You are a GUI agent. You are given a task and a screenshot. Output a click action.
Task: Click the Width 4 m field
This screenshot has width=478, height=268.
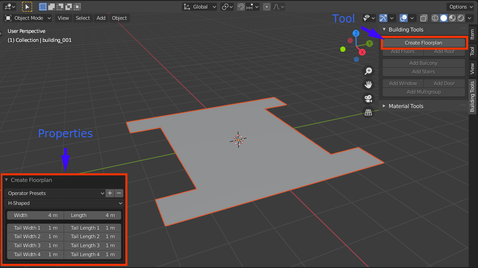(35, 215)
